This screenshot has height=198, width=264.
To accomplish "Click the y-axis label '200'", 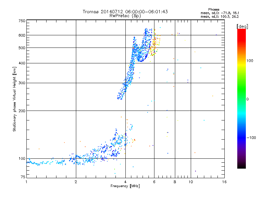I will [22, 111].
